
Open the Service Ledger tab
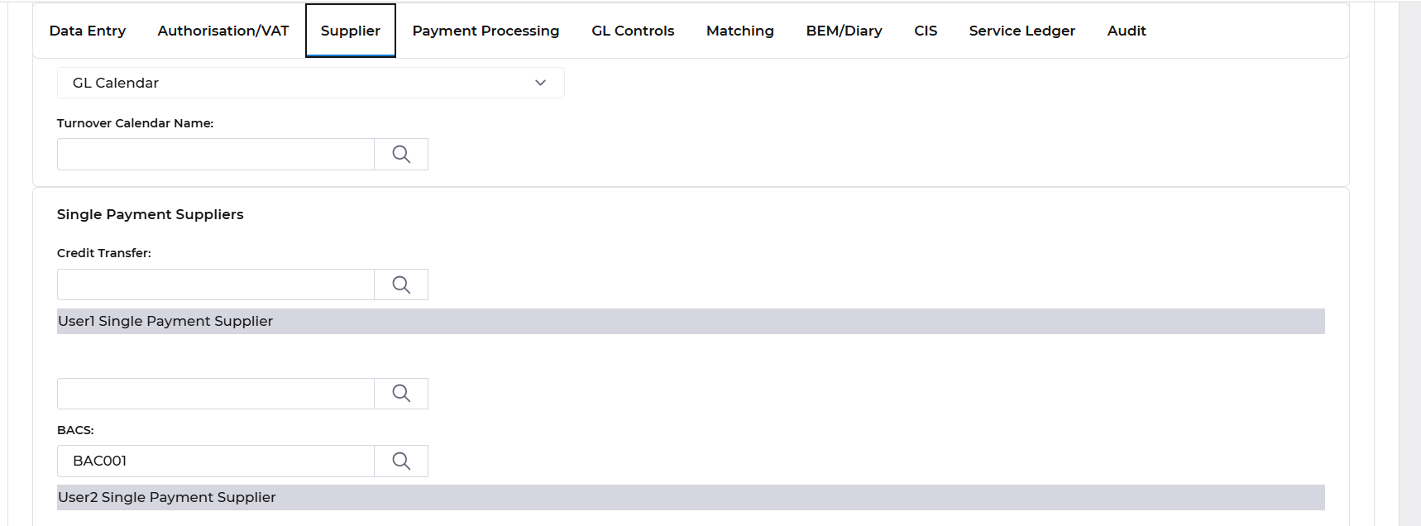click(1022, 31)
